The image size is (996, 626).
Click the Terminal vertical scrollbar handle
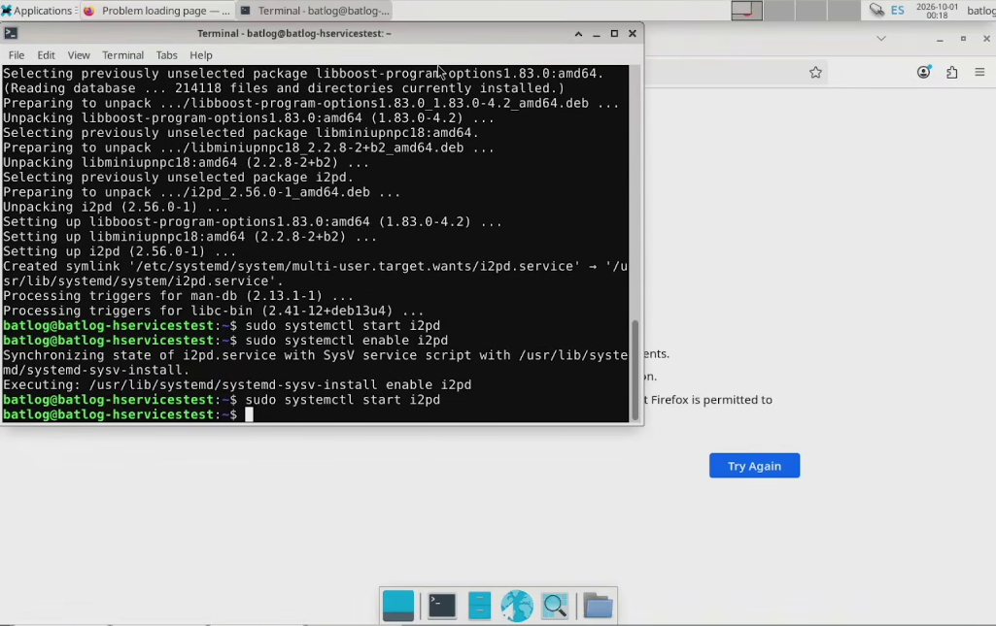tap(635, 371)
